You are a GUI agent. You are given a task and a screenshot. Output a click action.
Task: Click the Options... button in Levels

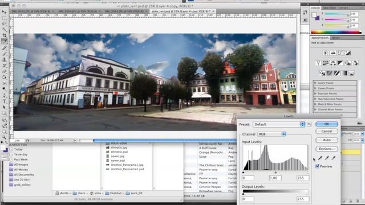(327, 149)
